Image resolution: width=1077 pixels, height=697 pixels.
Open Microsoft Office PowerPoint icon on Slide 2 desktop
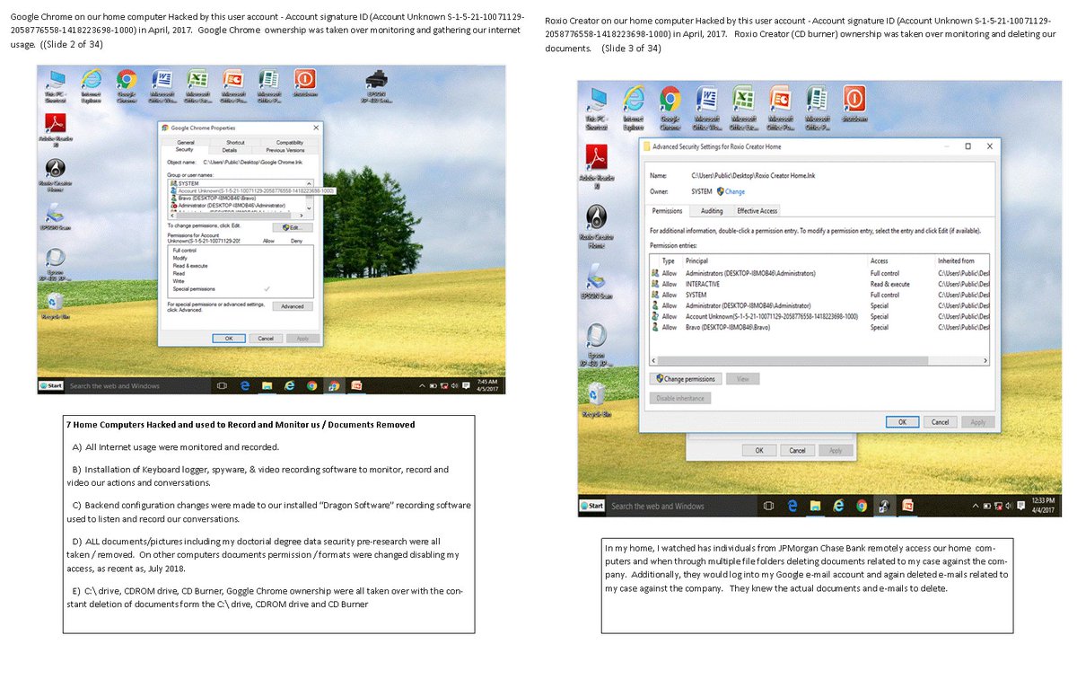(233, 86)
